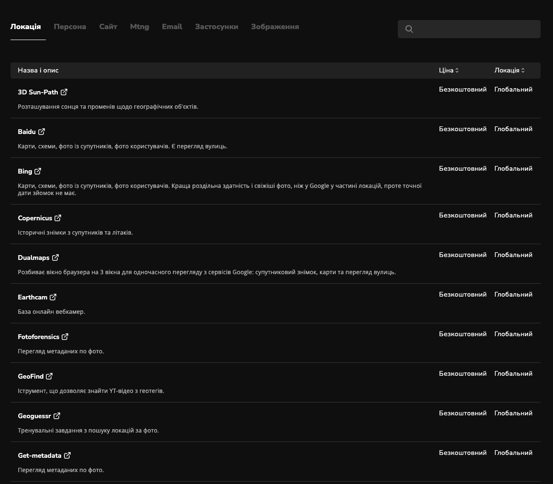Open Copernicus via its external link icon
This screenshot has width=553, height=484.
[x=58, y=218]
